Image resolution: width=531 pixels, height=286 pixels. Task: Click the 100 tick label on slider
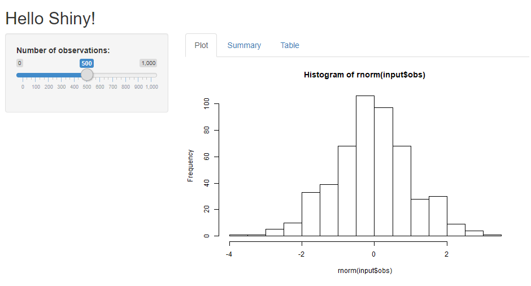pos(36,87)
